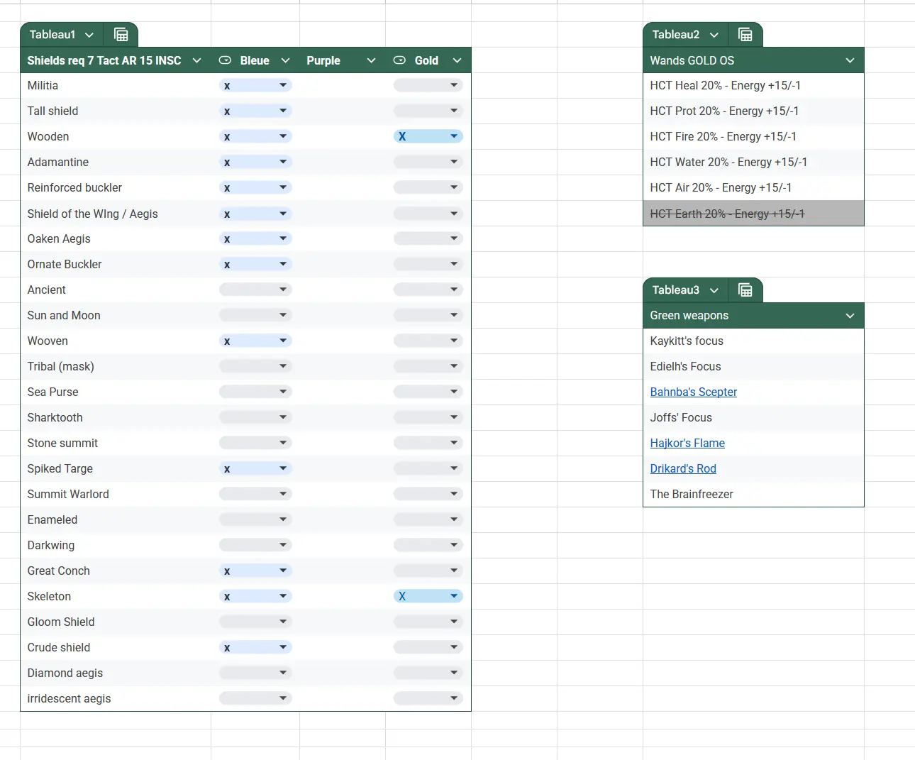Select the Enameled cell
915x760 pixels.
click(116, 519)
